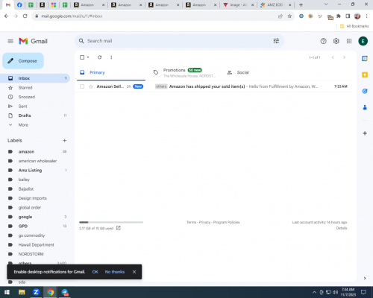This screenshot has width=373, height=298.
Task: Click the Gmail logo
Action: [33, 41]
